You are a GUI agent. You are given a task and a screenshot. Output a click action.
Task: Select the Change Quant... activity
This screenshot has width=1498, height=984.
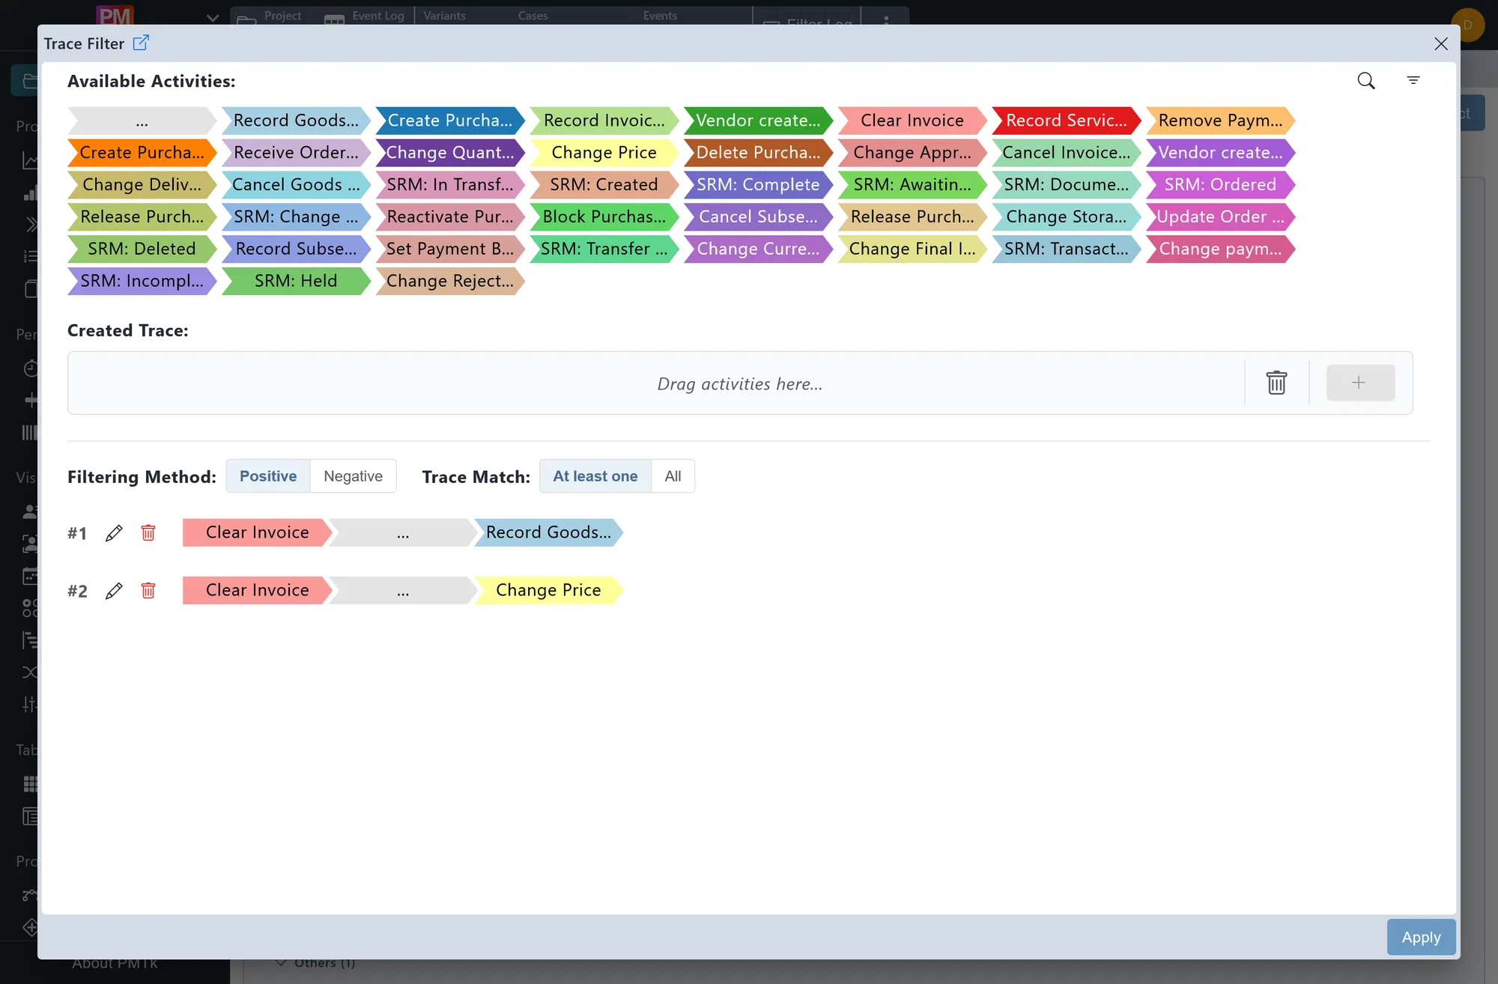point(450,153)
